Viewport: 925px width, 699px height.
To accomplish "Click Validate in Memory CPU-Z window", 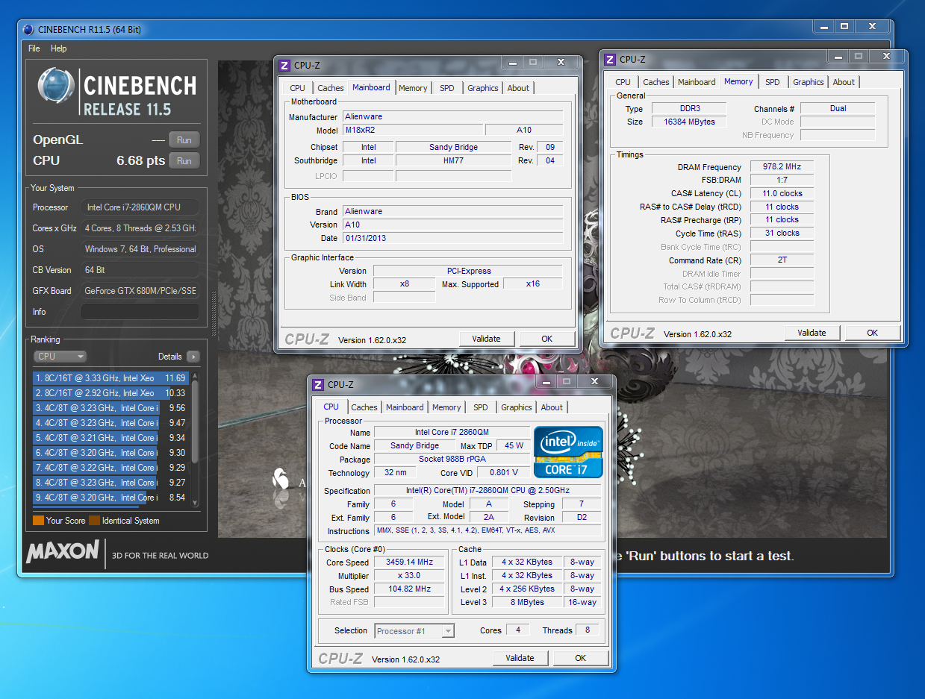I will click(x=812, y=333).
